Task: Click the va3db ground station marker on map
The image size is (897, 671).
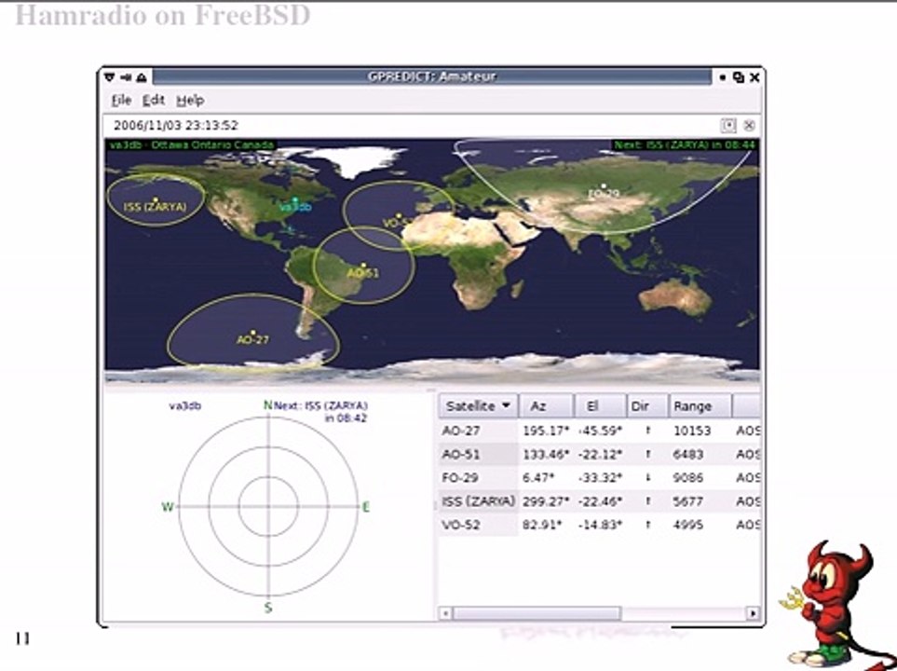Action: click(295, 199)
